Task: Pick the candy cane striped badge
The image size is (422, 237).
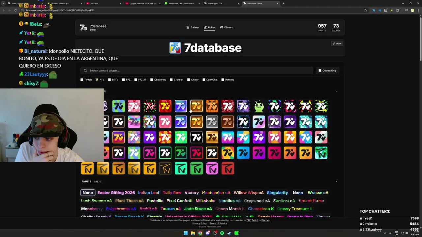Action: tap(150, 106)
